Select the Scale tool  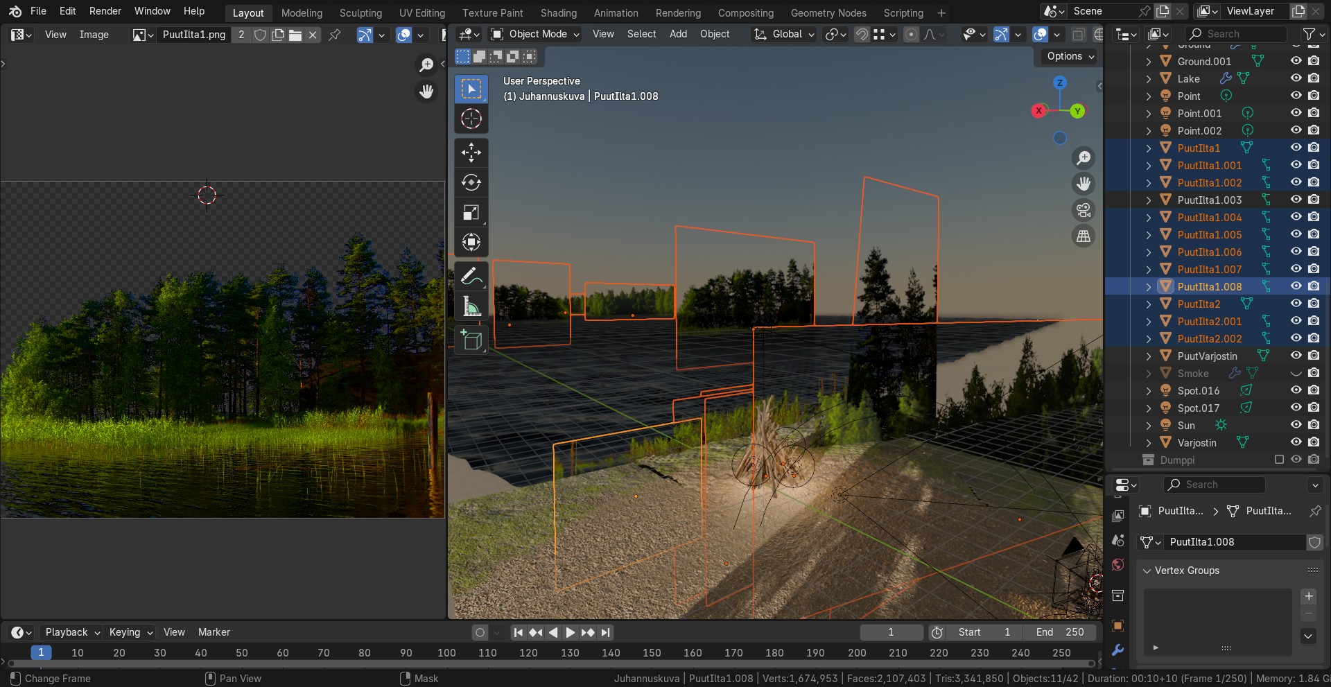(x=471, y=212)
